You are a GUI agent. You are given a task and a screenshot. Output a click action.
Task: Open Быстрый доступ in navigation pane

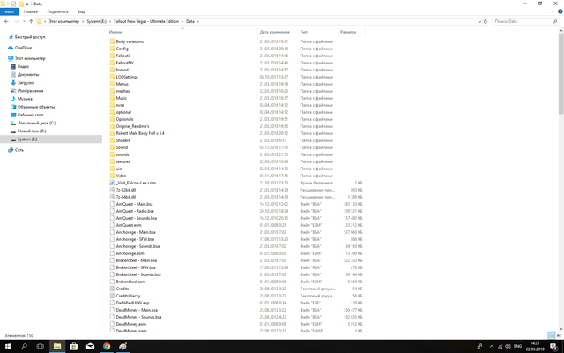click(x=30, y=37)
